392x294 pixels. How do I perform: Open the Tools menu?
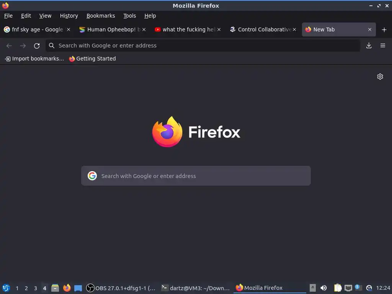point(129,16)
